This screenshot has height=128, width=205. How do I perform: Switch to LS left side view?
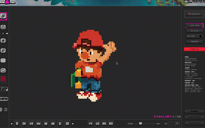click(x=97, y=124)
